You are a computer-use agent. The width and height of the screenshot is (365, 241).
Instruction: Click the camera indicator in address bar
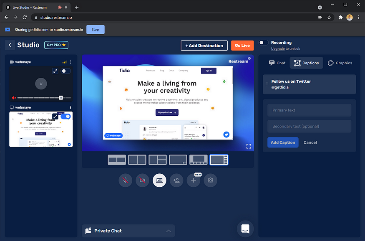click(320, 18)
